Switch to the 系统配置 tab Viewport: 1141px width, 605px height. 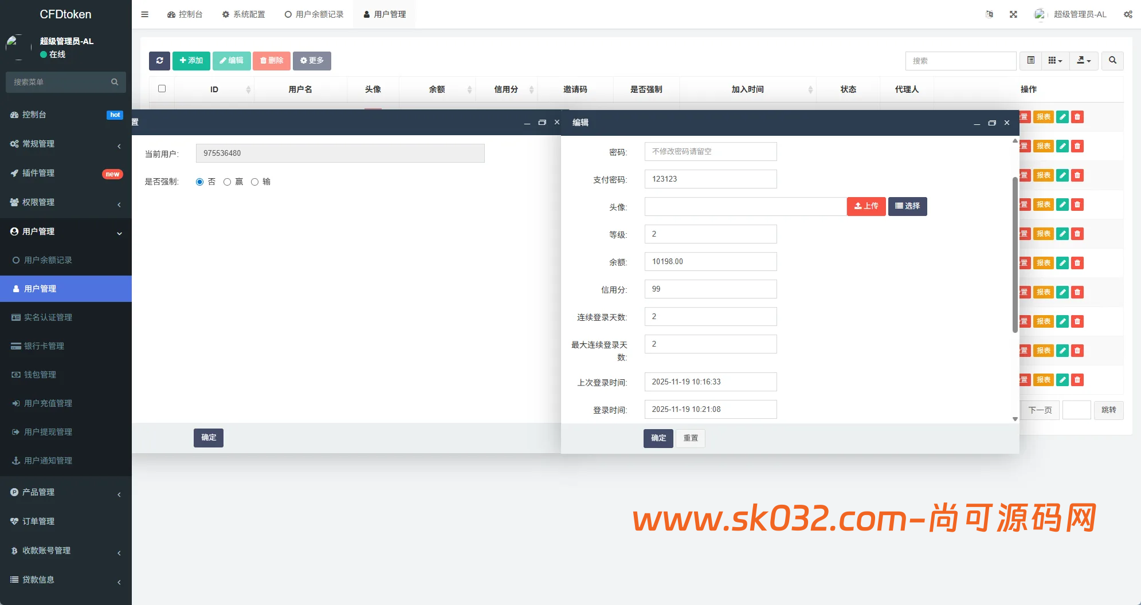[244, 14]
